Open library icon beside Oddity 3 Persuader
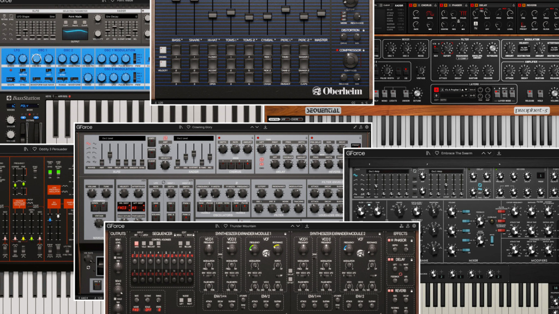 click(x=26, y=149)
